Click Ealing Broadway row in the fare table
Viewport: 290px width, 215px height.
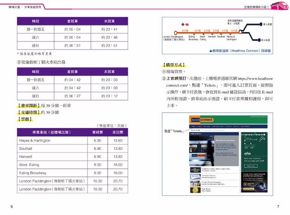[72, 173]
